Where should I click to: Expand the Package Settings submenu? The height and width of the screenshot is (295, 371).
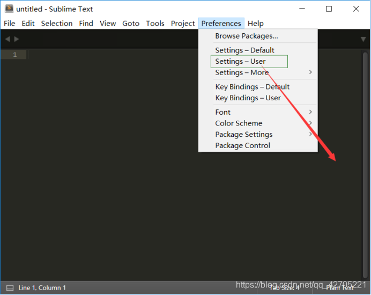pyautogui.click(x=258, y=134)
